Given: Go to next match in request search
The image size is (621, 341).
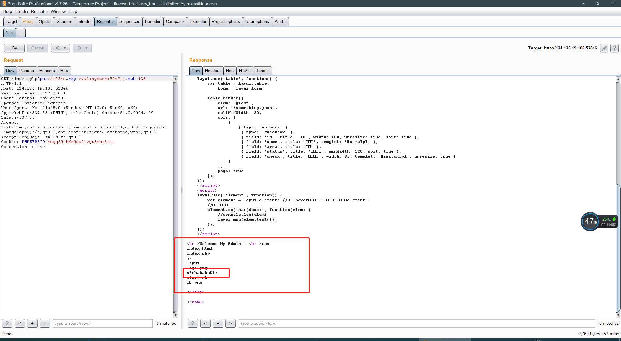Looking at the screenshot, I should pyautogui.click(x=45, y=323).
